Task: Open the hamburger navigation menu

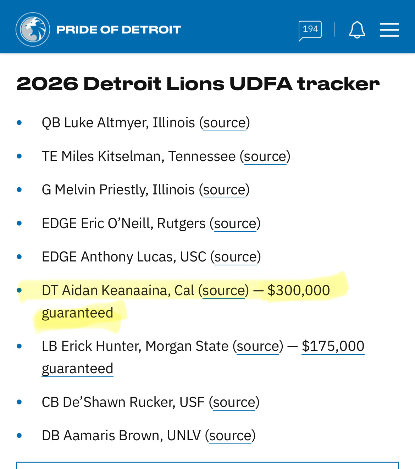Action: 389,30
